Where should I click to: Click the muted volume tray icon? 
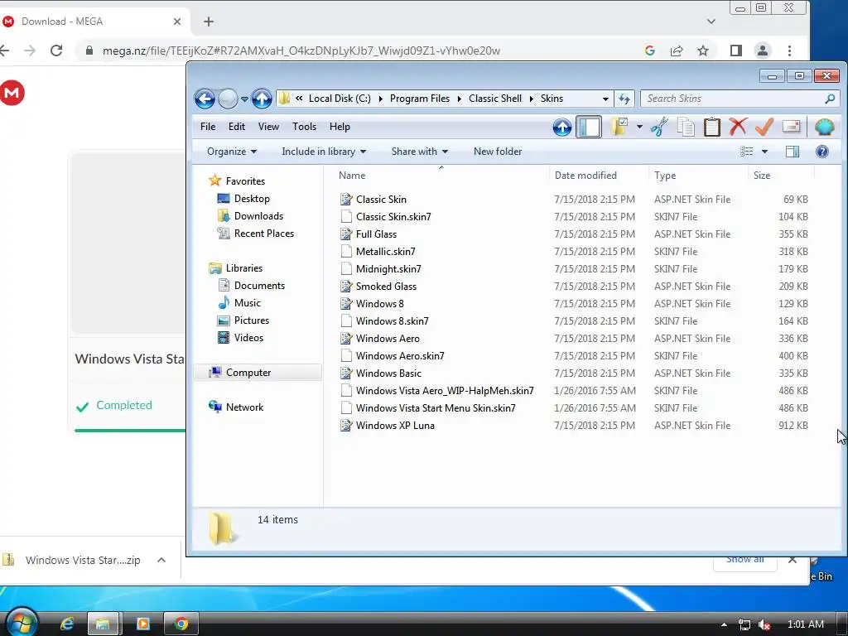(x=764, y=625)
